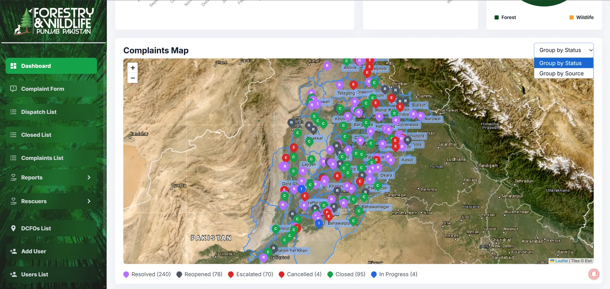Click the Cancelled (4) legend entry

click(x=300, y=275)
